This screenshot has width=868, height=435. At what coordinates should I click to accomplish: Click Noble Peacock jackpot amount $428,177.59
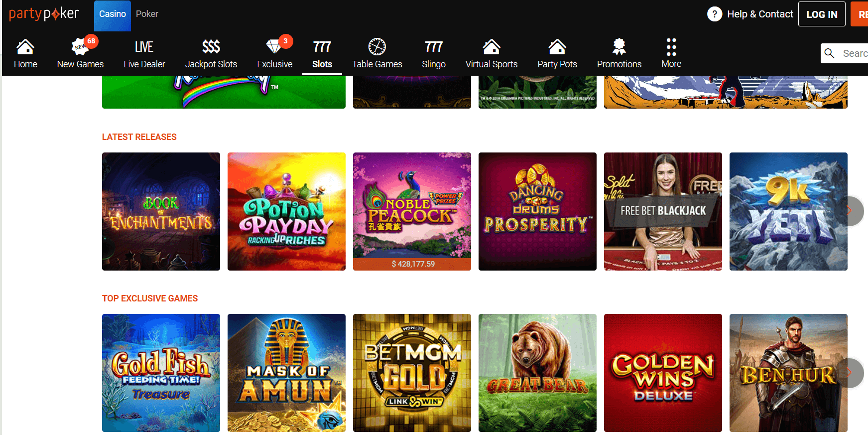413,264
